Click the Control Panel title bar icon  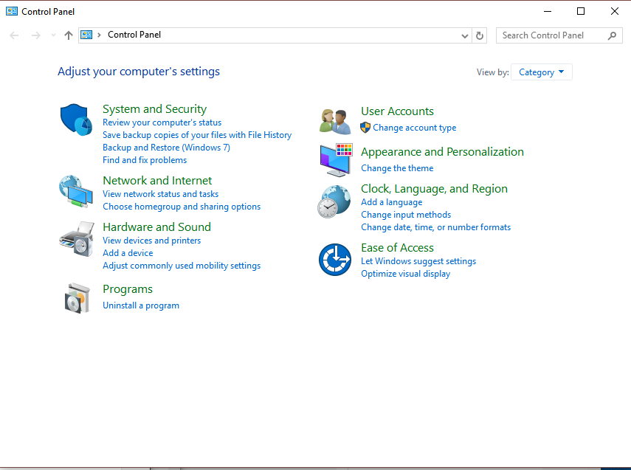coord(12,11)
